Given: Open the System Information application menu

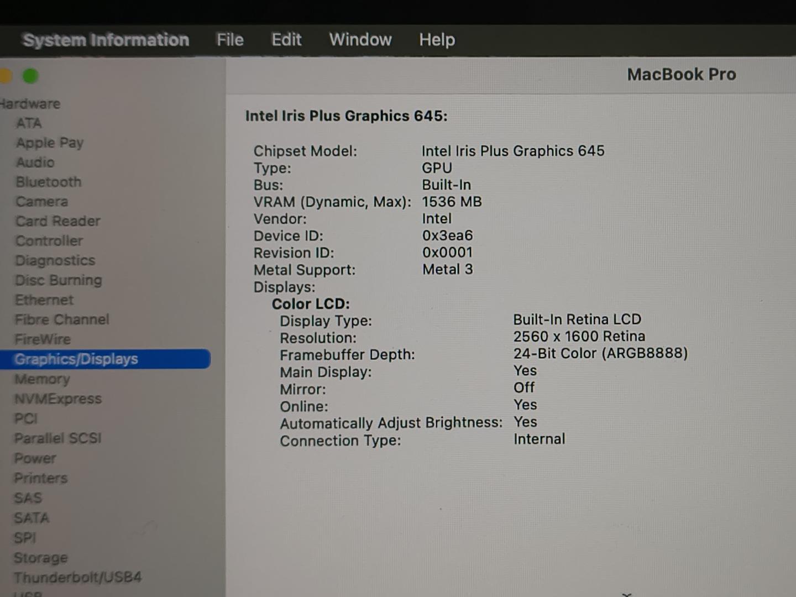Looking at the screenshot, I should click(x=106, y=40).
